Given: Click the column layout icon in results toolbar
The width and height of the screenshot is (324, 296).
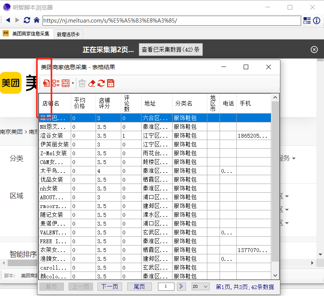Looking at the screenshot, I should [66, 83].
